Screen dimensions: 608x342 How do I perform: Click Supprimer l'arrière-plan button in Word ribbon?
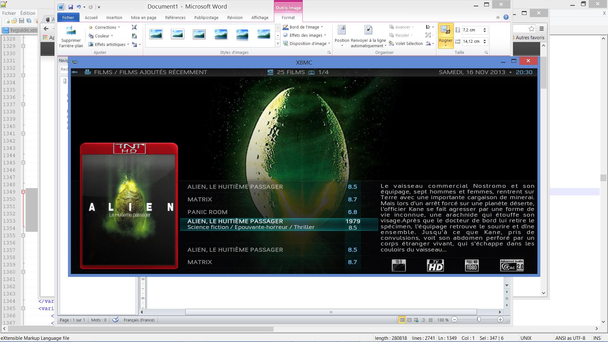[71, 37]
